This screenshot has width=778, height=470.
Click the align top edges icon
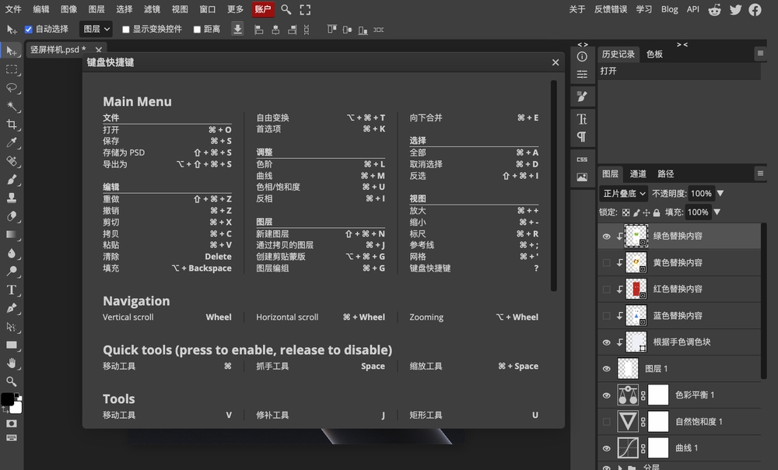pyautogui.click(x=331, y=30)
